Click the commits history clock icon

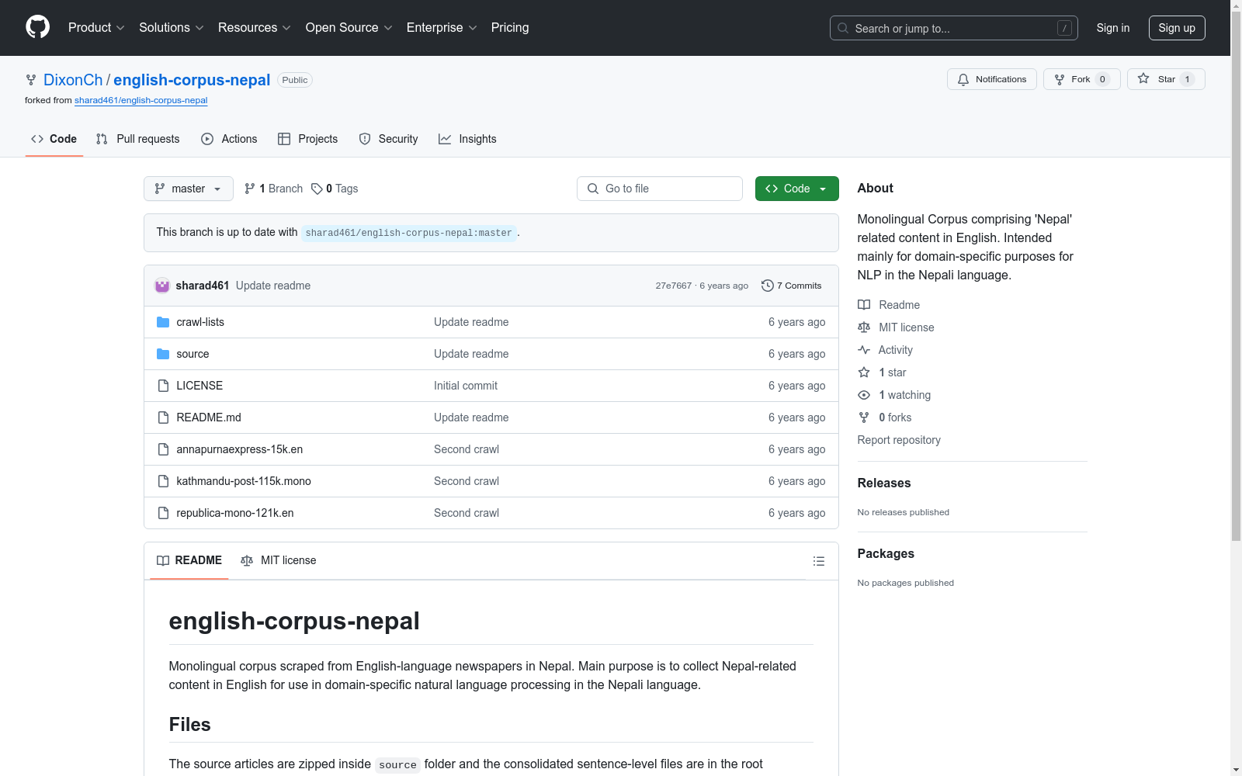pos(767,286)
